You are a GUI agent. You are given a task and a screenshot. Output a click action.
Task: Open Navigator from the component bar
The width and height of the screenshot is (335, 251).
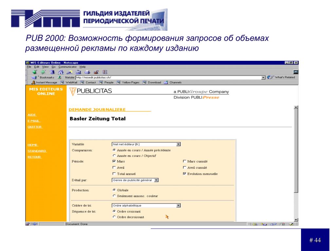(255, 224)
